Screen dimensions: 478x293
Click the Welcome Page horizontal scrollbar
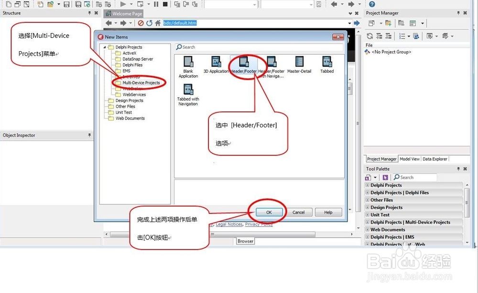(228, 235)
